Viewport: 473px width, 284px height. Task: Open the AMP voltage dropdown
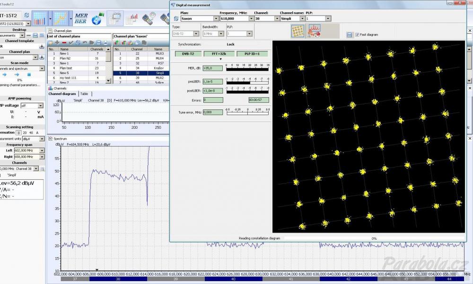point(40,106)
